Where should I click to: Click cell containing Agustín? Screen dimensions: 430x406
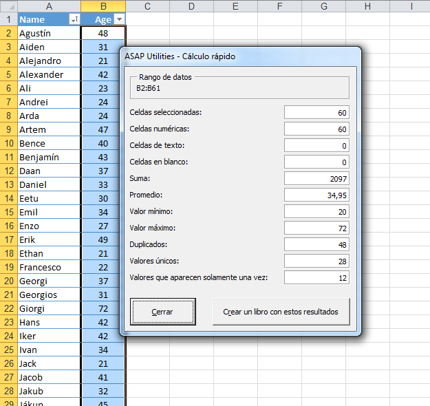click(49, 33)
